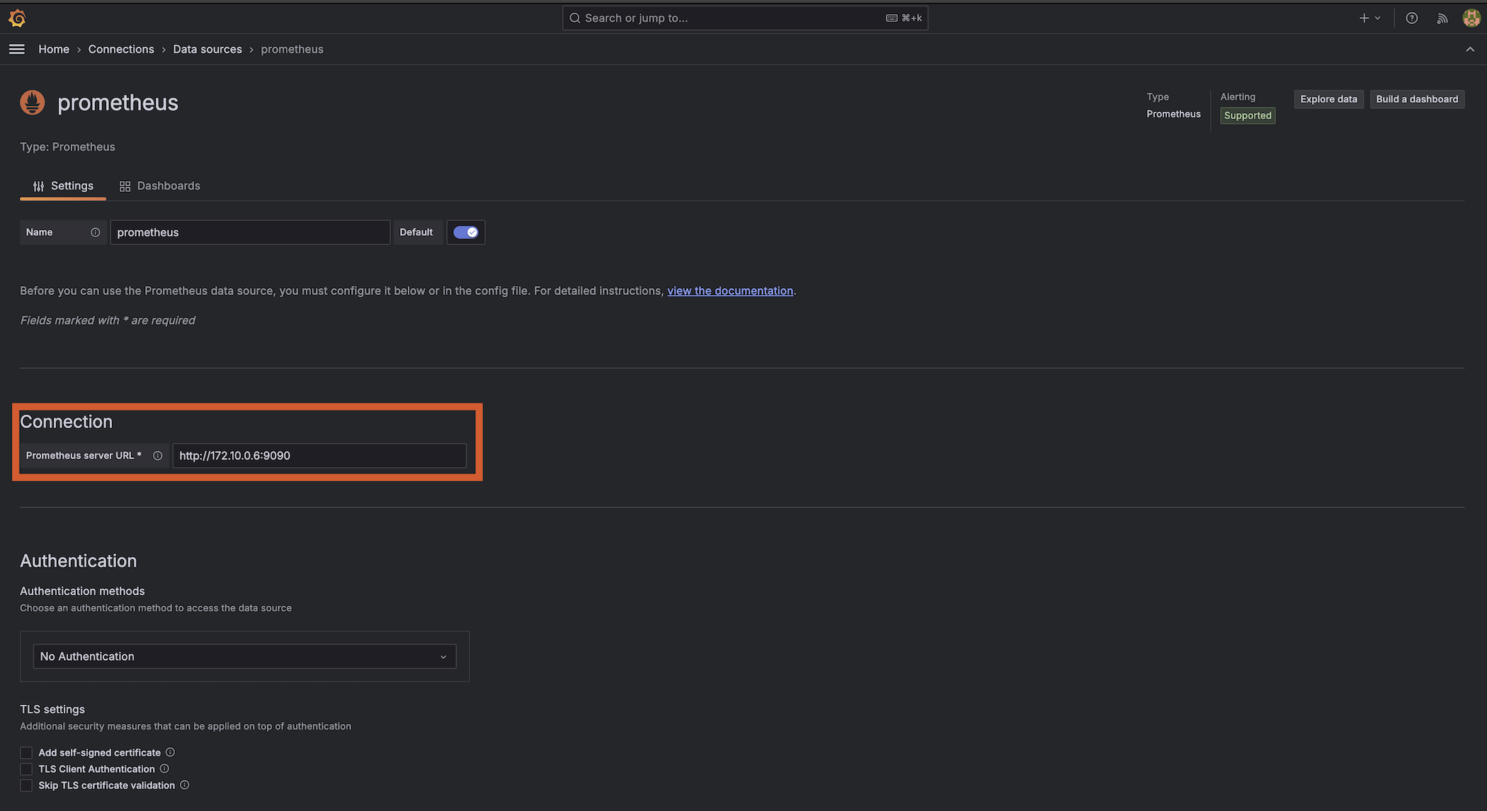Click info icon for TLS Client Authentication
Viewport: 1487px width, 811px height.
click(164, 769)
